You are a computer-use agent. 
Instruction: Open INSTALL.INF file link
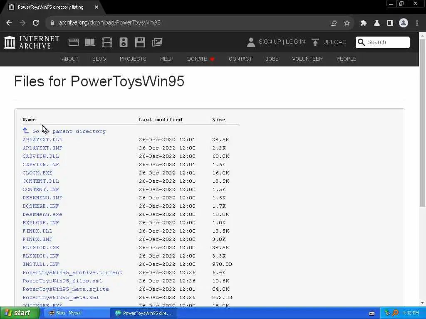point(41,264)
